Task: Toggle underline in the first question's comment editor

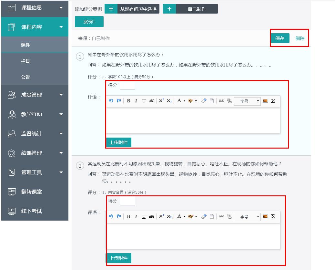Action: [x=144, y=101]
